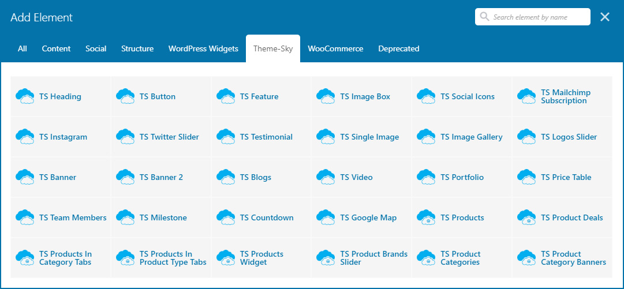The width and height of the screenshot is (624, 289).
Task: Open the Deprecated tab
Action: coord(399,48)
